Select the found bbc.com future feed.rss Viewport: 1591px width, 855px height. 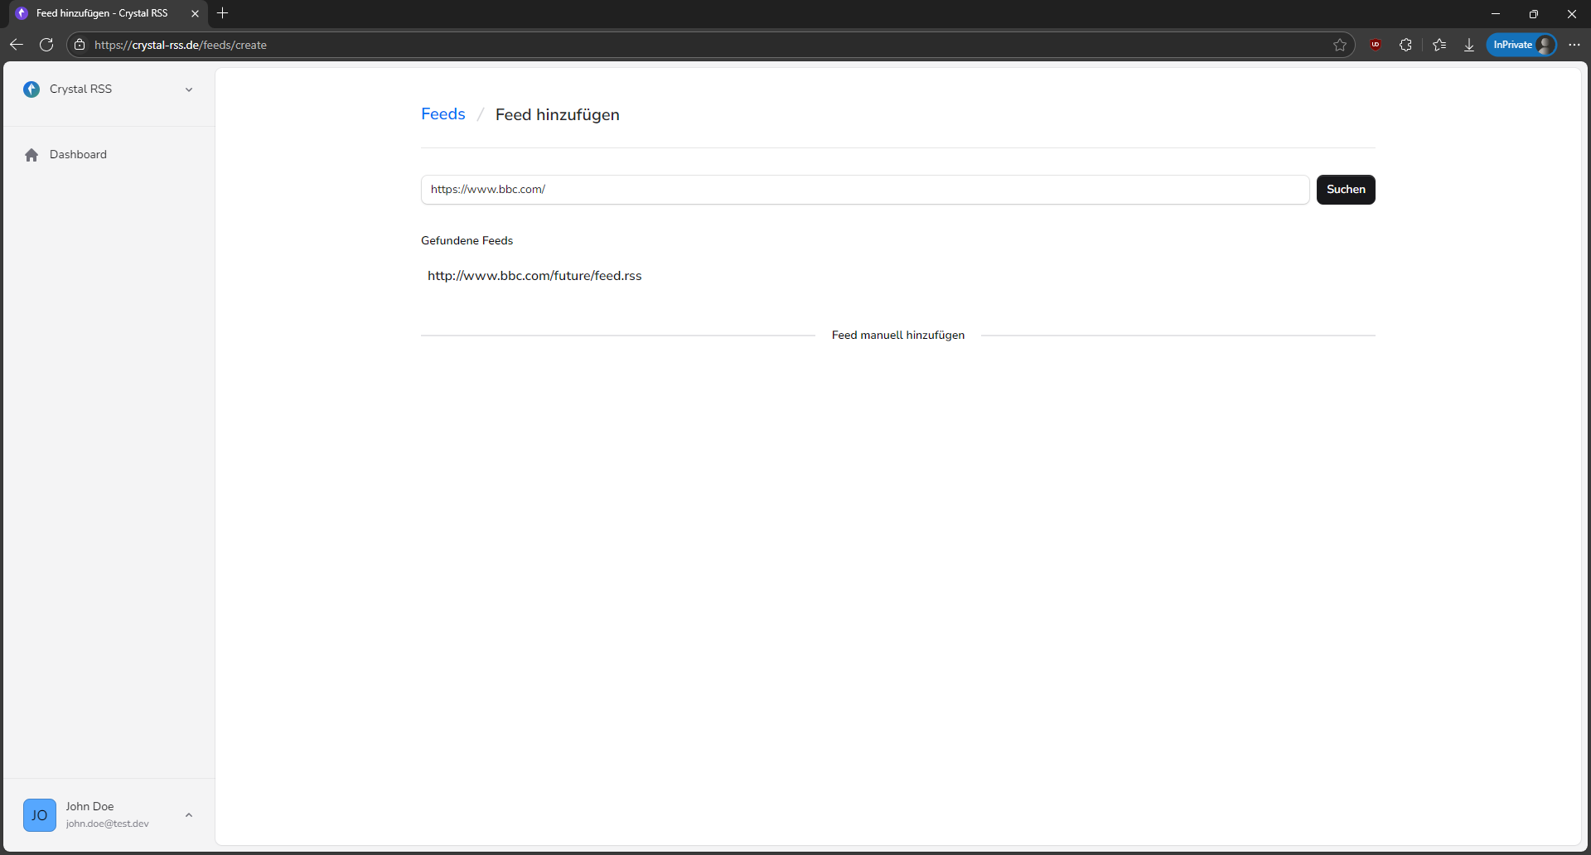coord(534,276)
